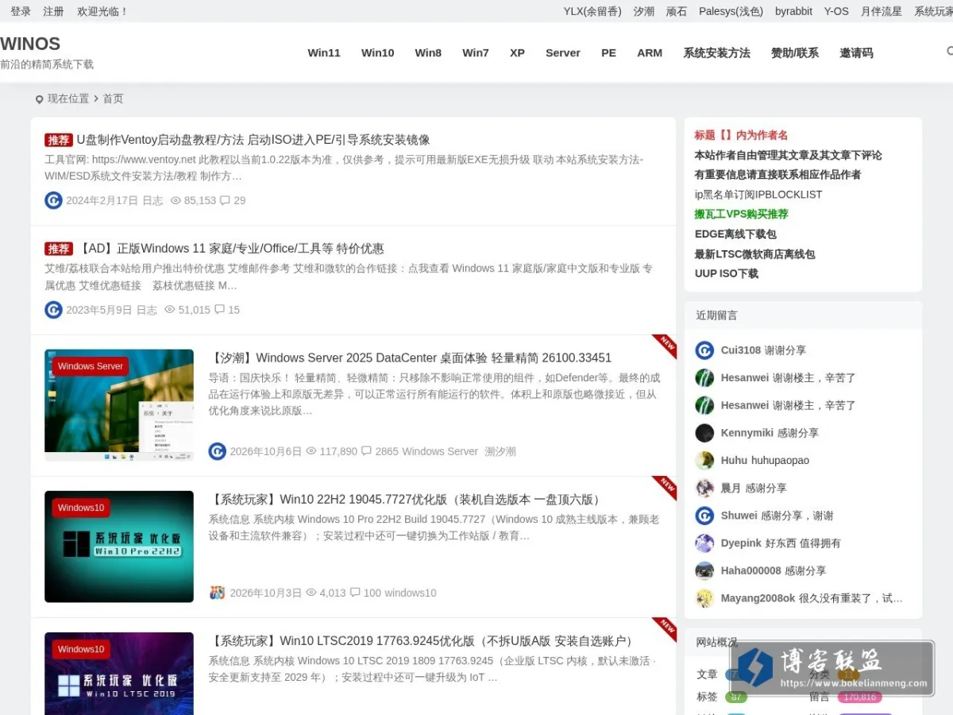Click views eye icon beside 85,153
This screenshot has width=953, height=715.
click(x=176, y=200)
